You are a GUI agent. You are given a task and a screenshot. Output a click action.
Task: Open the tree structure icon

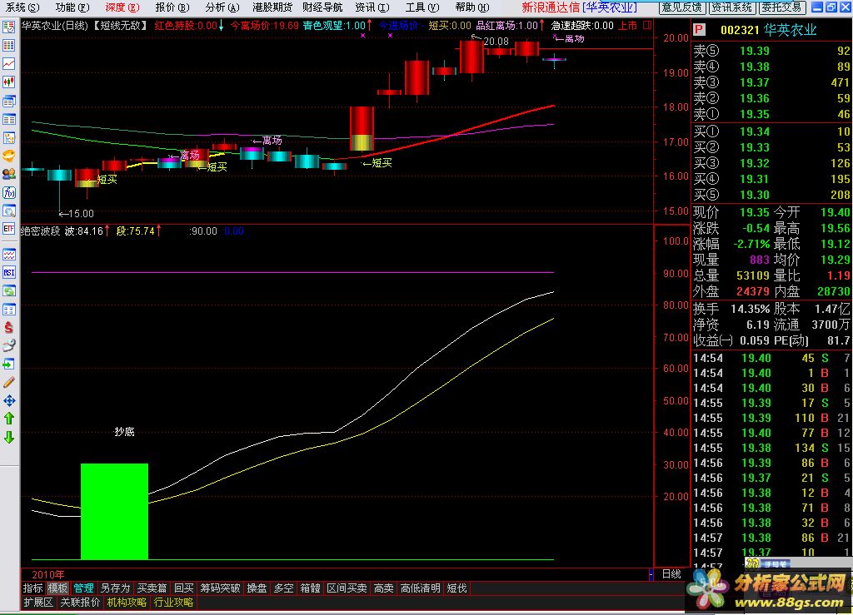coord(8,138)
